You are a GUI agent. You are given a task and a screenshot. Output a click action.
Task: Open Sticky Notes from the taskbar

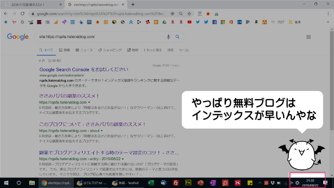250,183
